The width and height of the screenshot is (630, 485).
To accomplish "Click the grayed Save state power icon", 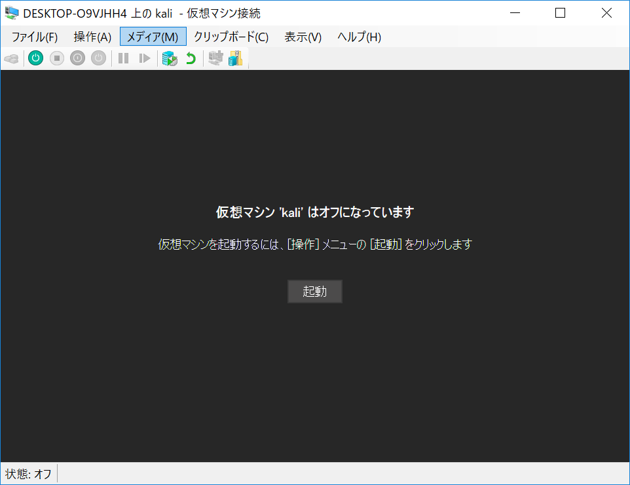I will (x=98, y=59).
